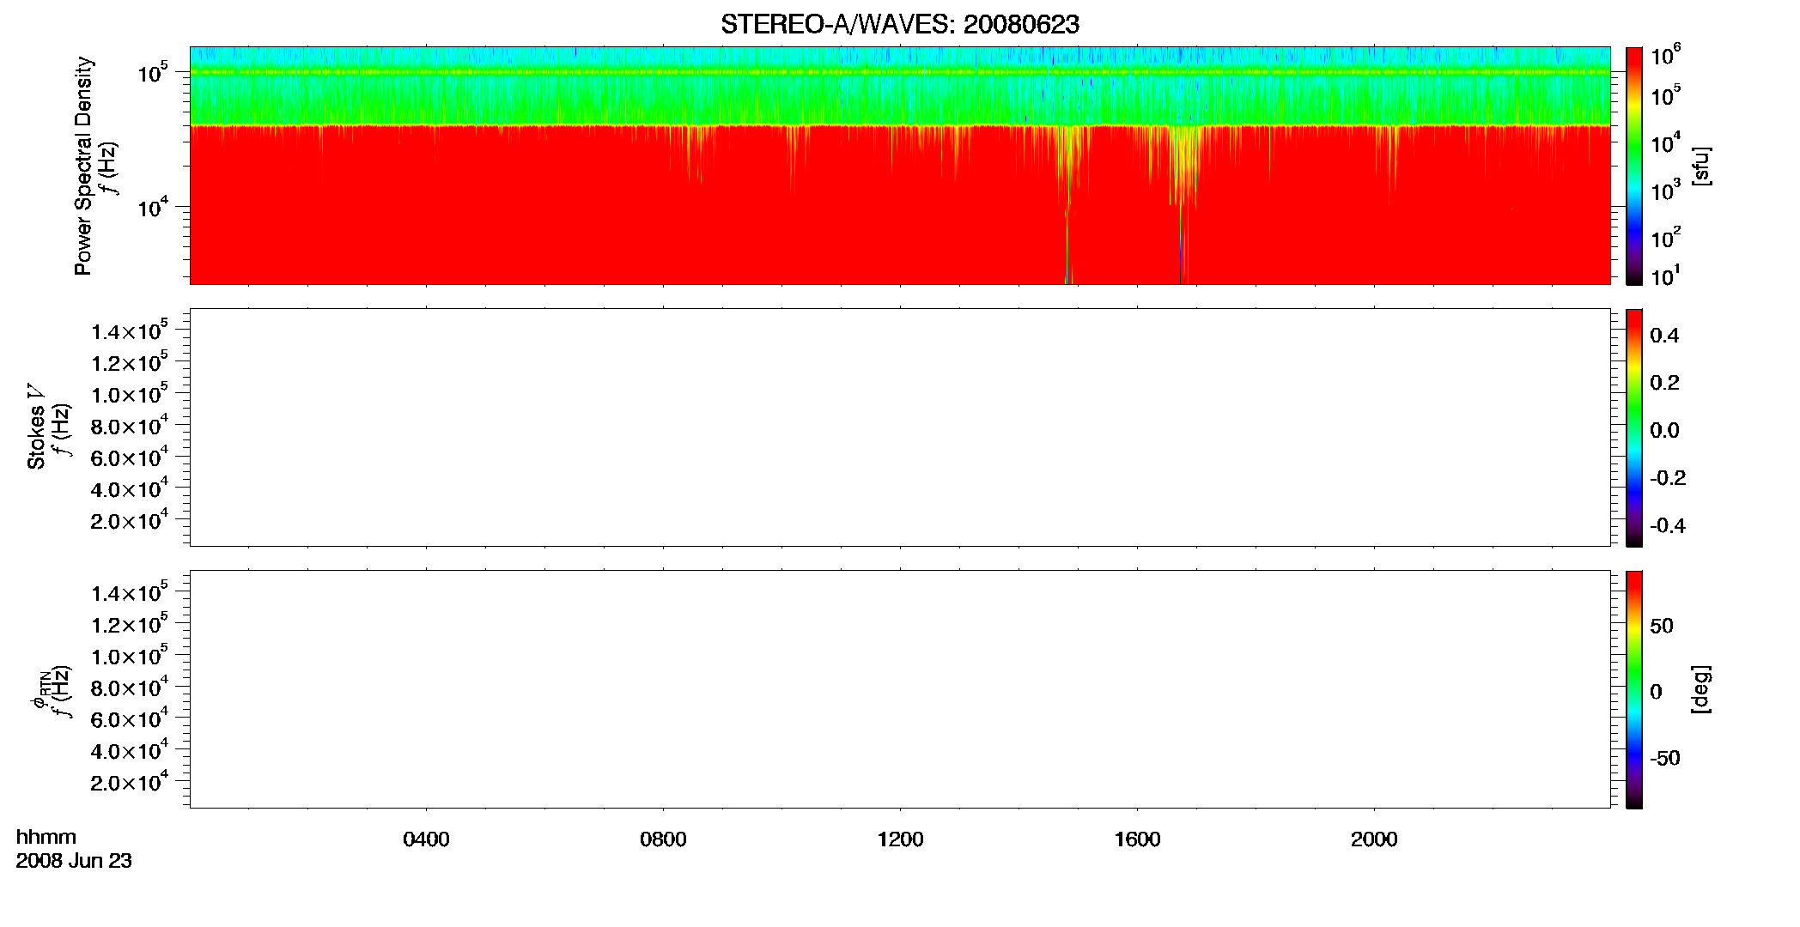
Task: Click the 1.0×10^5 tick on the φ RTN axis
Action: point(130,657)
